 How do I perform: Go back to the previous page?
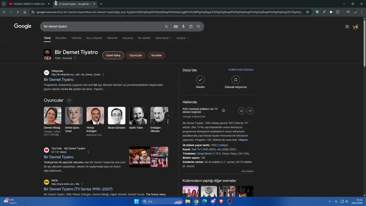pyautogui.click(x=4, y=12)
